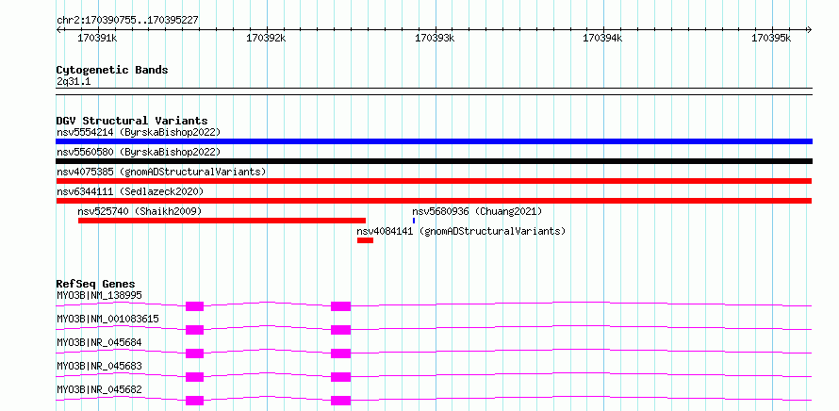839x411 pixels.
Task: Open the nsv5560580 (ByrskaBishop2022) label
Action: (x=139, y=152)
